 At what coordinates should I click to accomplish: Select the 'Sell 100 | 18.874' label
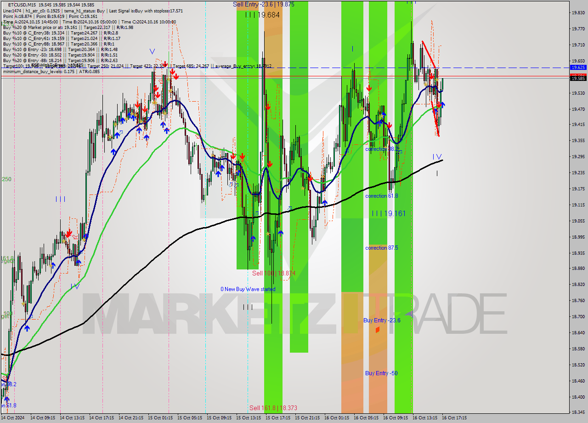273,273
